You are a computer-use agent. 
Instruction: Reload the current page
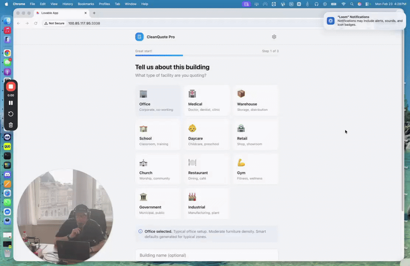[x=36, y=23]
